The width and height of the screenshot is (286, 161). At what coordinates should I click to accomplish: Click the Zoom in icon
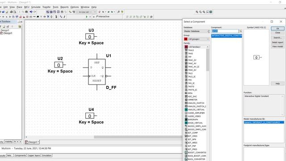point(197,12)
